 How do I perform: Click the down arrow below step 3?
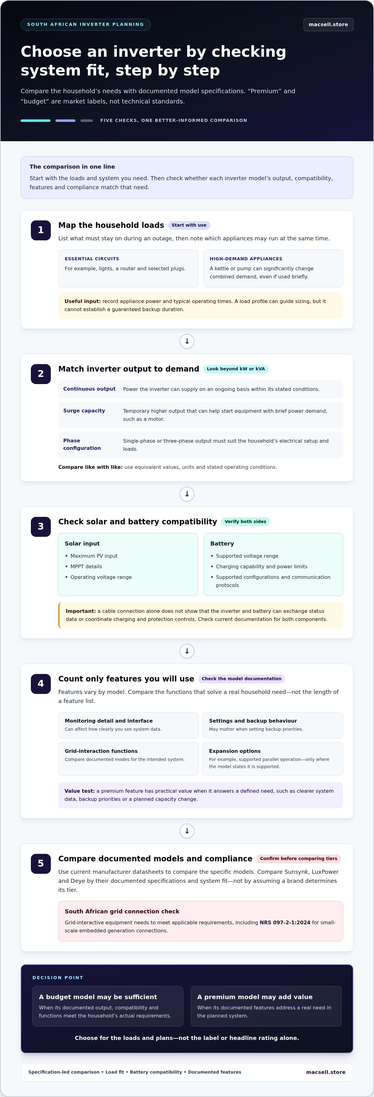click(187, 651)
